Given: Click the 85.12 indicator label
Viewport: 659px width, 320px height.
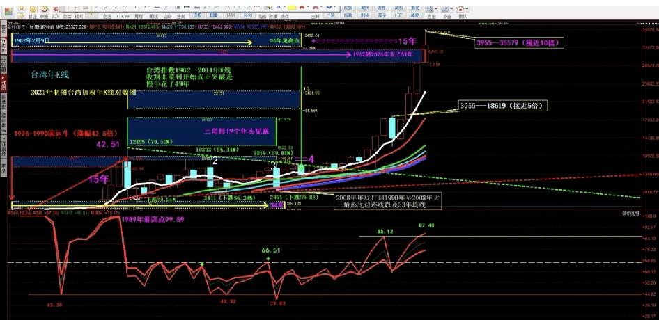Looking at the screenshot, I should pos(385,232).
